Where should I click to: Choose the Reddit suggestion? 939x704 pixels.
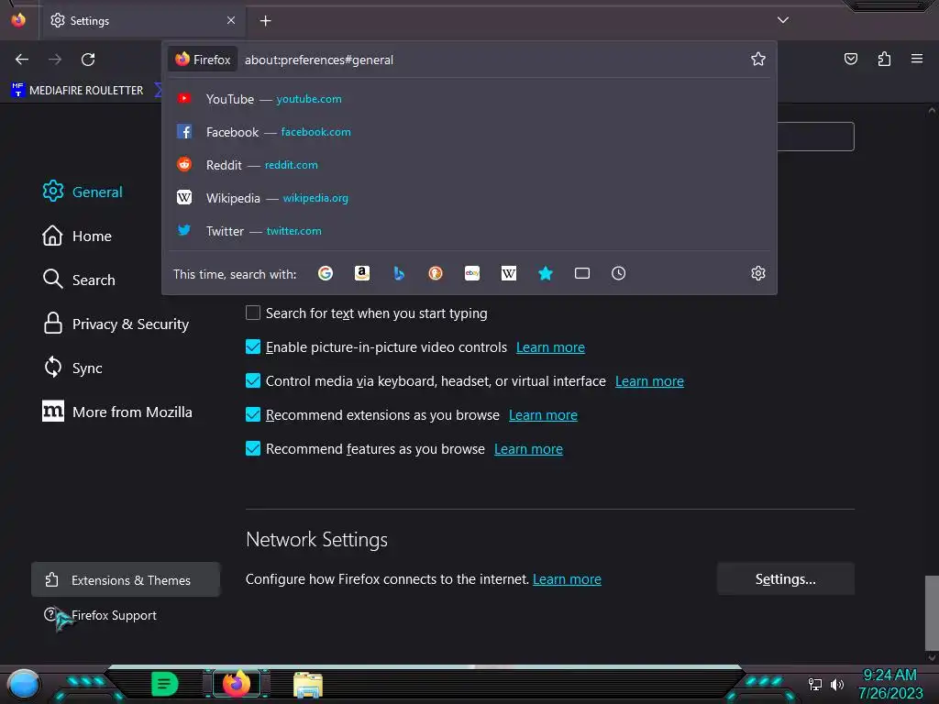[469, 165]
